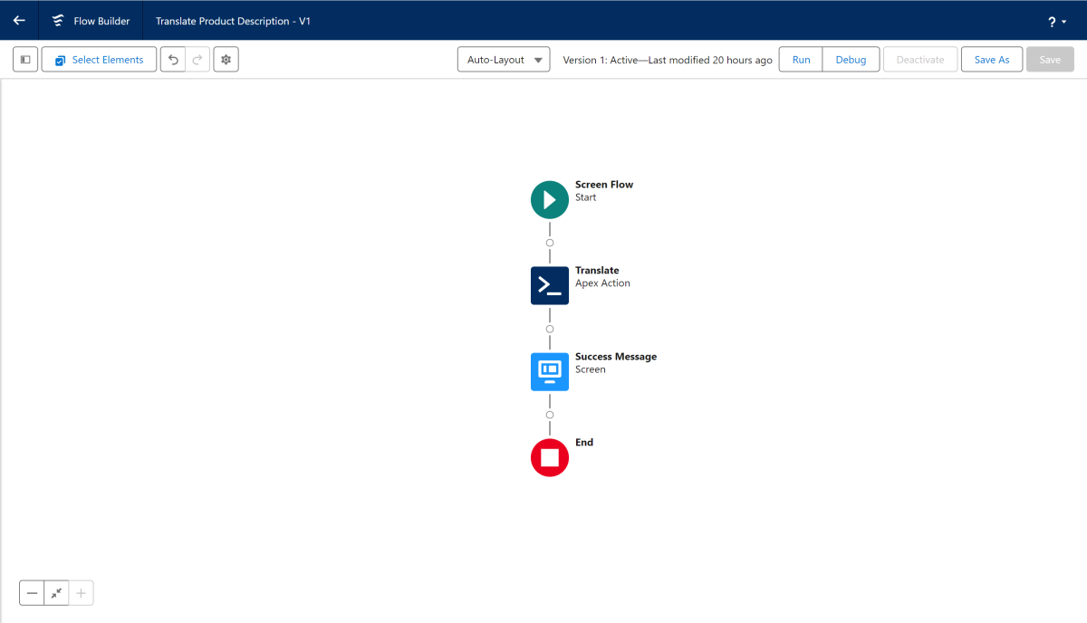Start Debug mode for the flow
Image resolution: width=1087 pixels, height=623 pixels.
[851, 60]
